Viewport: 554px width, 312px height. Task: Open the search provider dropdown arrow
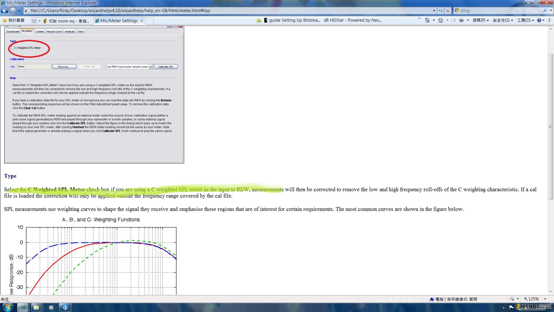tap(551, 11)
